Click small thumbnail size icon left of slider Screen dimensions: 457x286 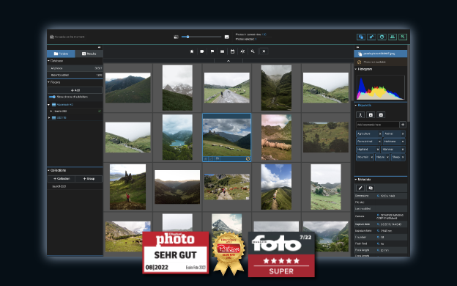click(x=176, y=37)
